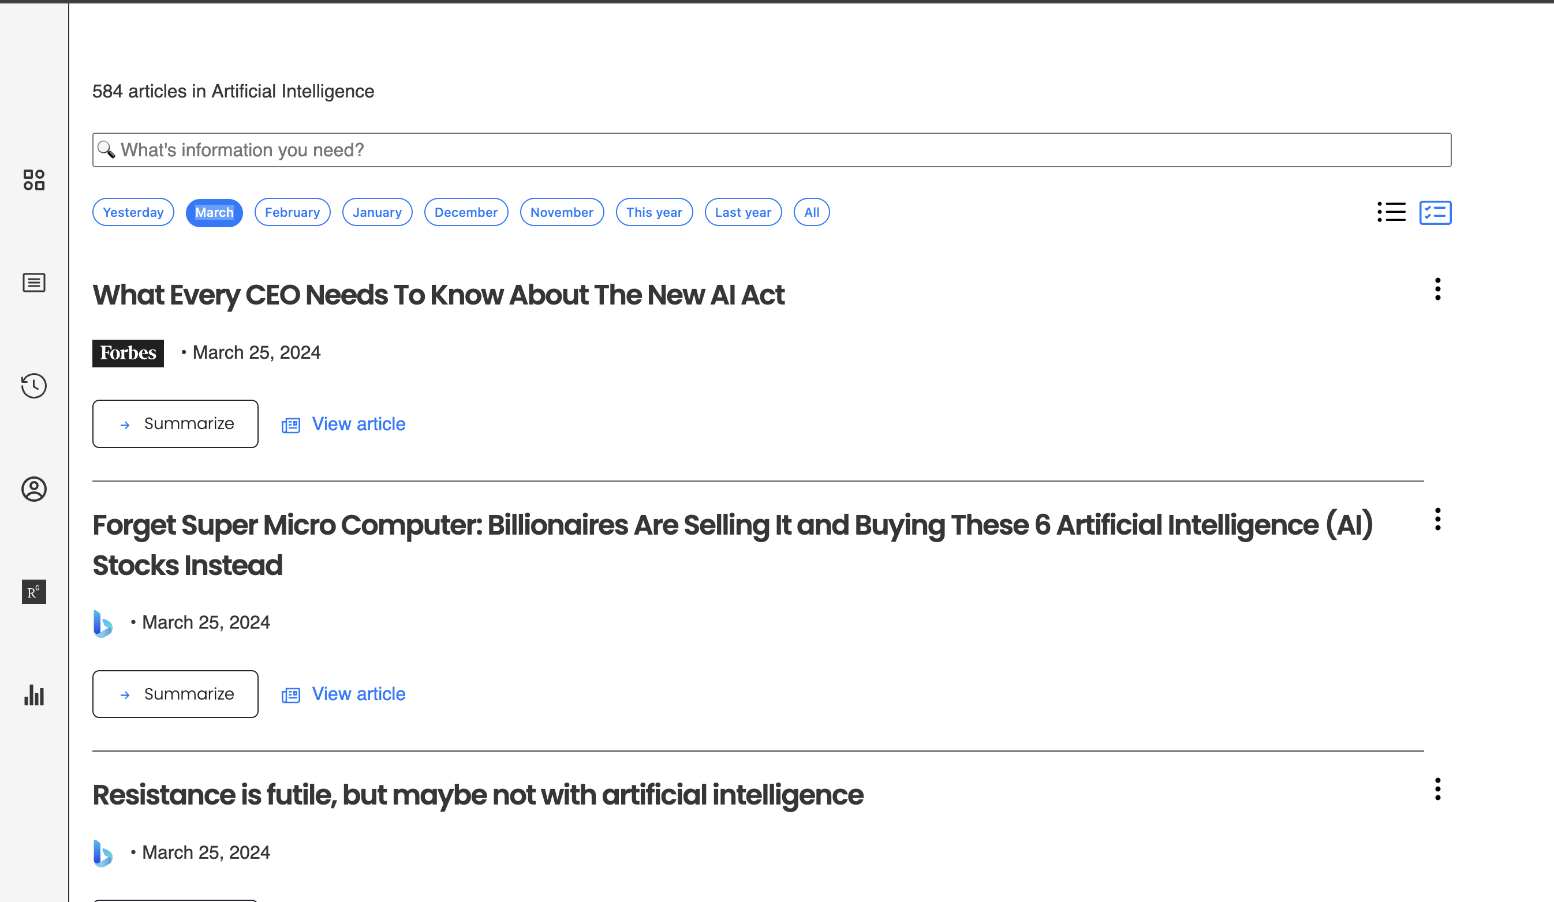
Task: Show All articles filter
Action: coord(812,213)
